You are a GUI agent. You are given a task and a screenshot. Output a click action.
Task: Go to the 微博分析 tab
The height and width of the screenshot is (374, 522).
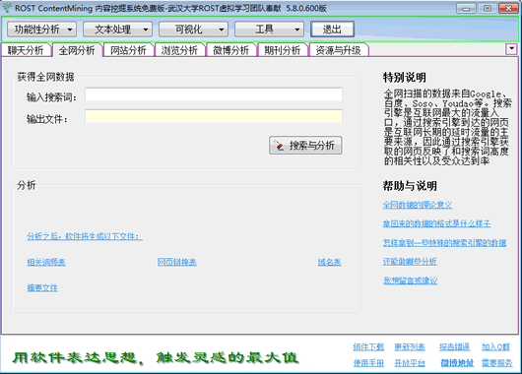click(x=231, y=50)
